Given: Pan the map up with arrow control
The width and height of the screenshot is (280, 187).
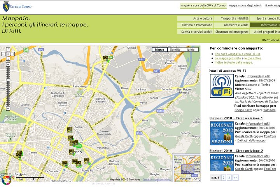Looking at the screenshot, I should 8,49.
